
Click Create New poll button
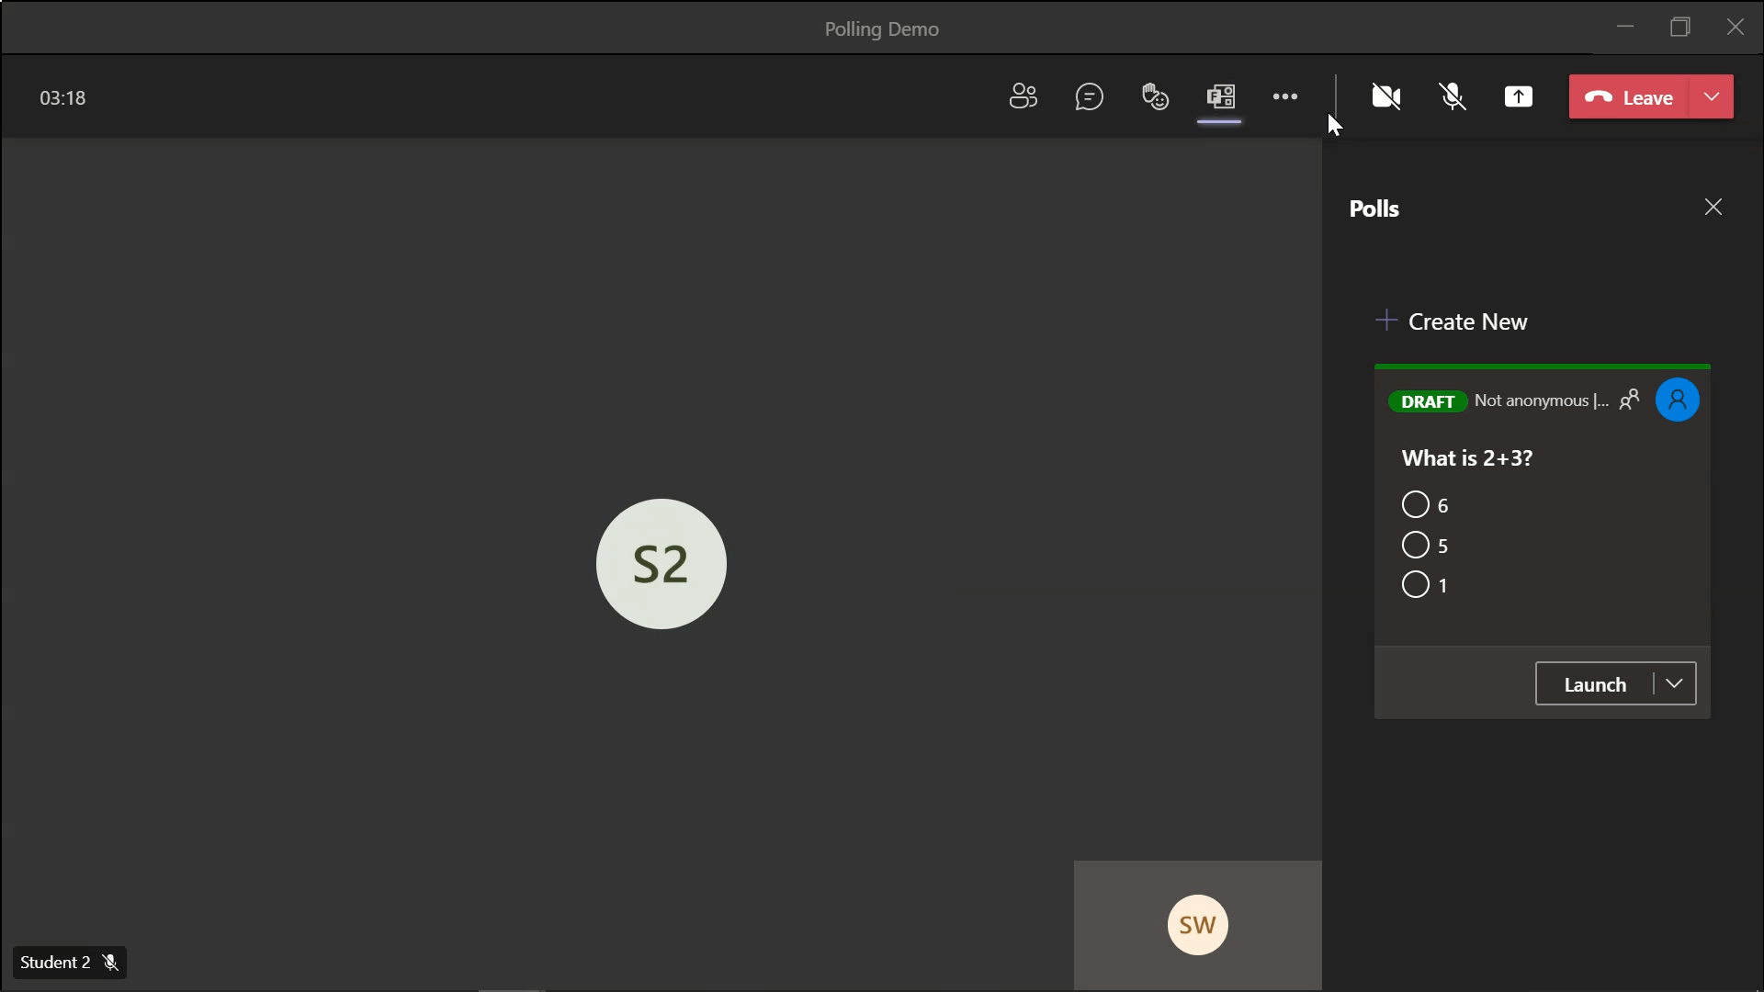[x=1452, y=321]
